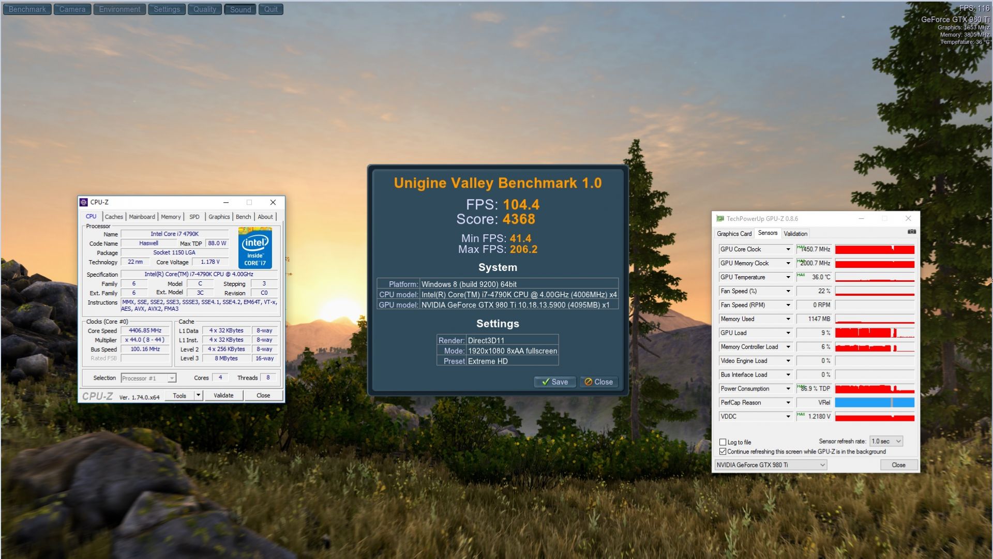
Task: Open the GPU Load sensor dropdown
Action: [x=788, y=333]
